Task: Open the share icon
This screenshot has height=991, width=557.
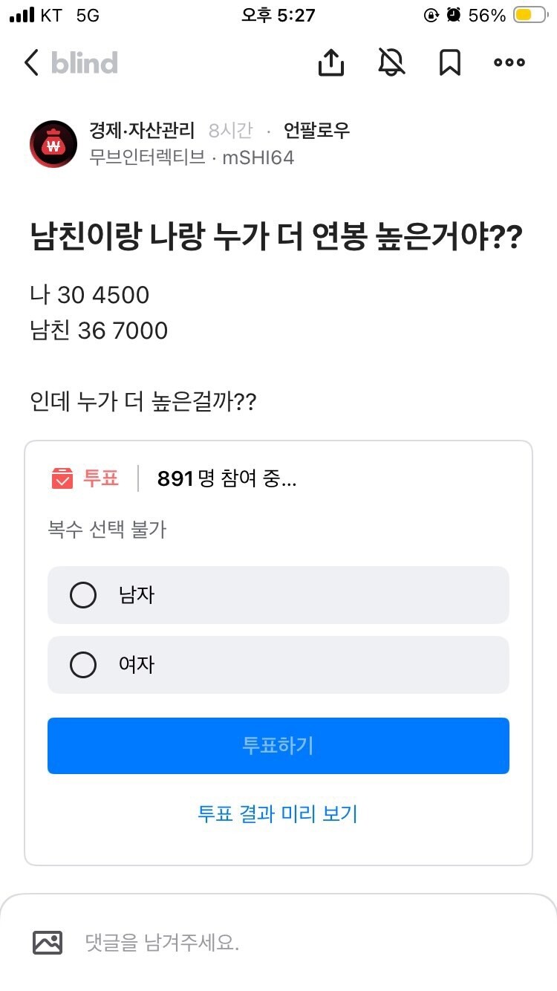Action: [331, 63]
